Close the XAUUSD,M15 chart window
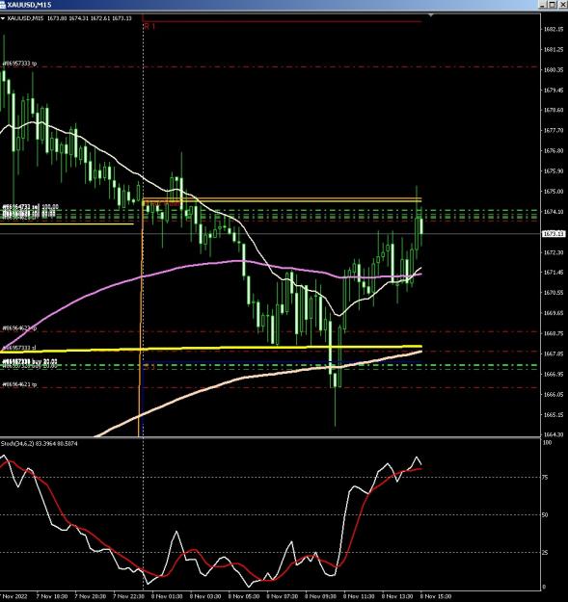This screenshot has height=602, width=568. (x=562, y=5)
